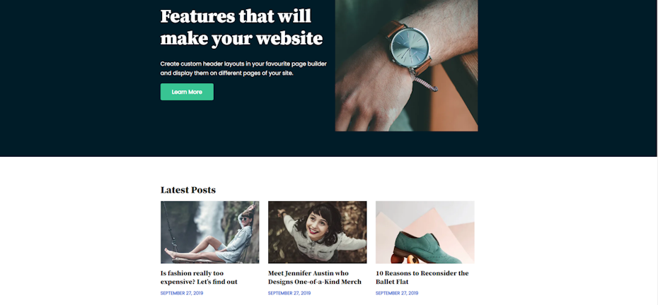
Task: Click the green Learn More button
Action: tap(187, 92)
